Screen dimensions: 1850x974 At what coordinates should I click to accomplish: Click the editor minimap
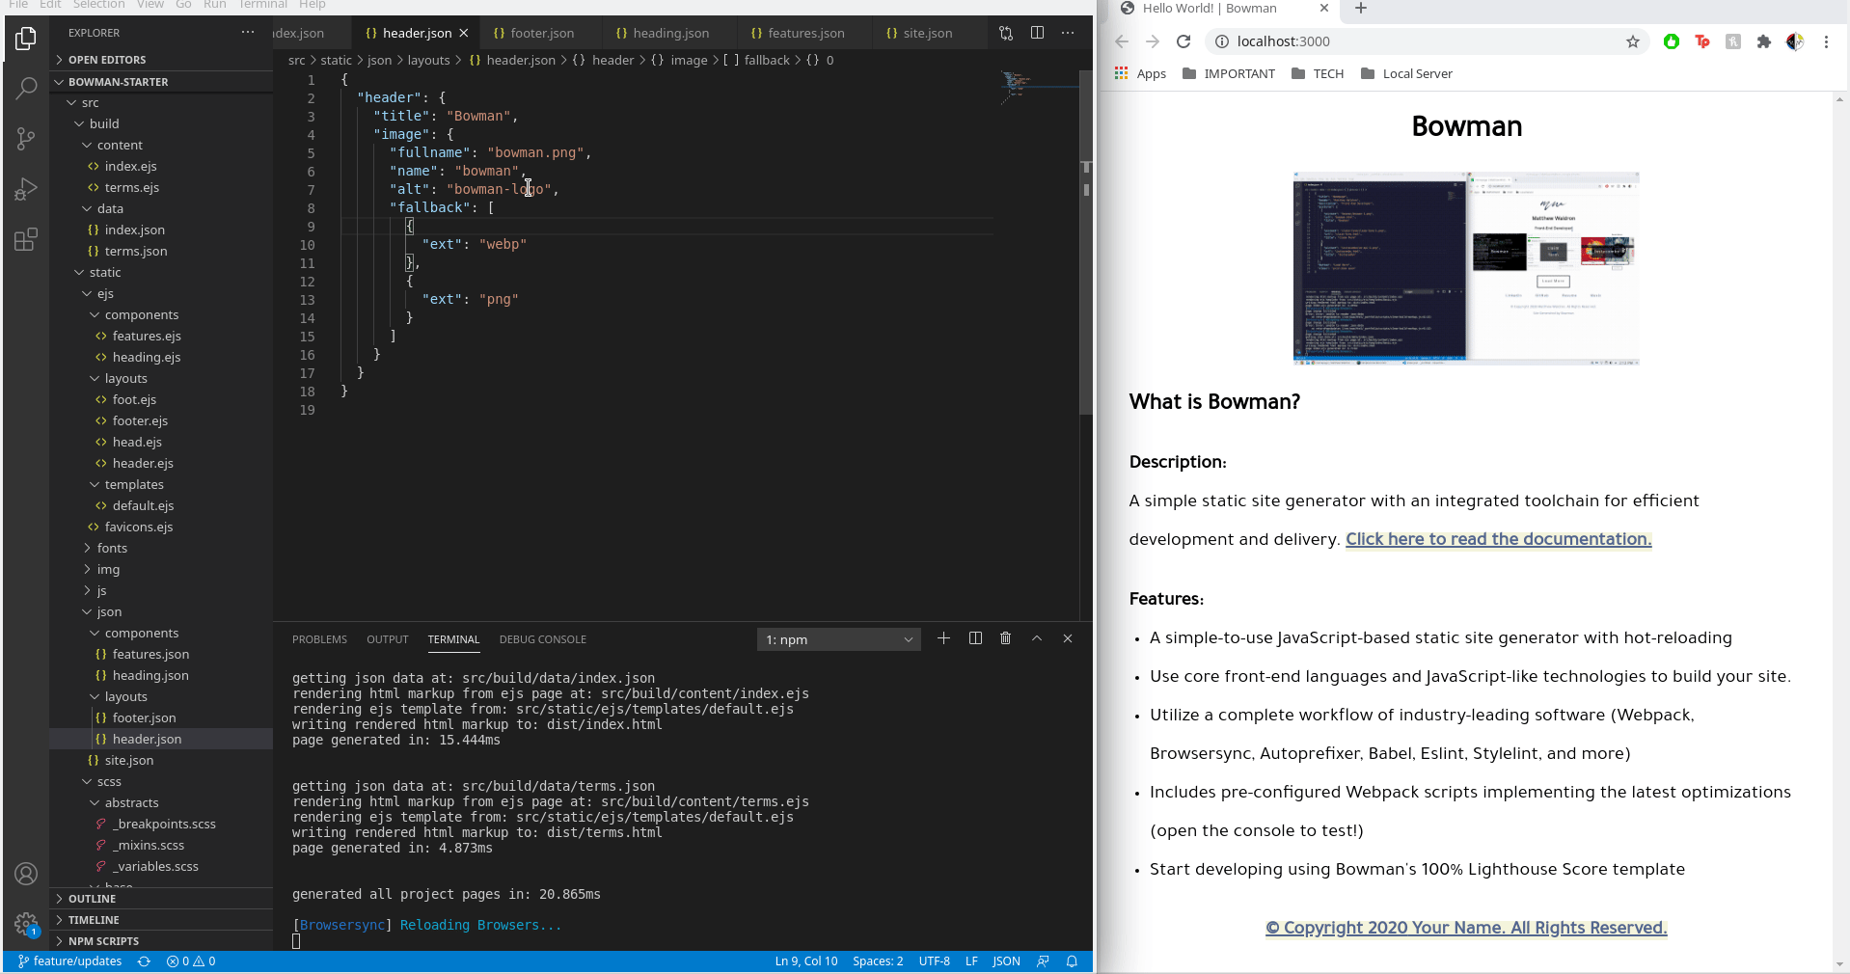pos(1039,87)
